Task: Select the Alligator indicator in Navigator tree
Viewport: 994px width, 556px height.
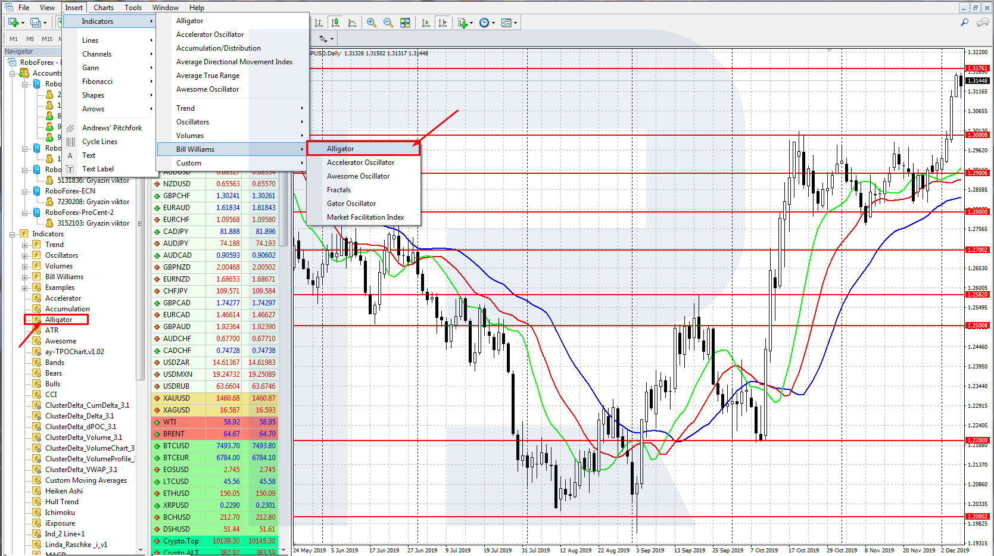Action: click(x=58, y=320)
